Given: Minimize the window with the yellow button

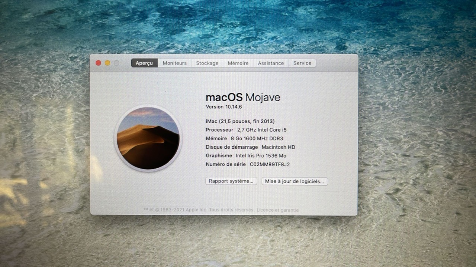Looking at the screenshot, I should [x=107, y=63].
